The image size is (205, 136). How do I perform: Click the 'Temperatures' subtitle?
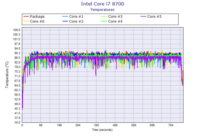coord(102,10)
